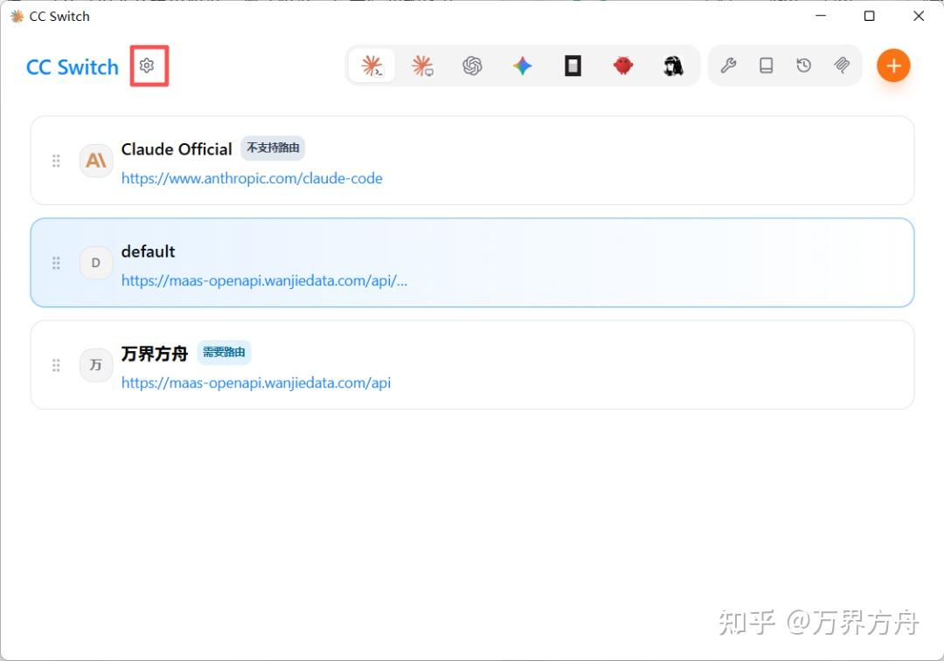
Task: Switch to the black-haired figure app icon
Action: [x=673, y=65]
